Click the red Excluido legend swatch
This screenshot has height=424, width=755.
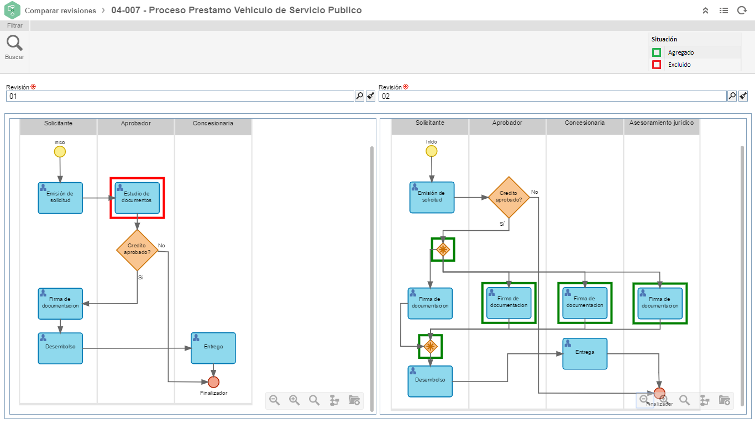click(657, 65)
